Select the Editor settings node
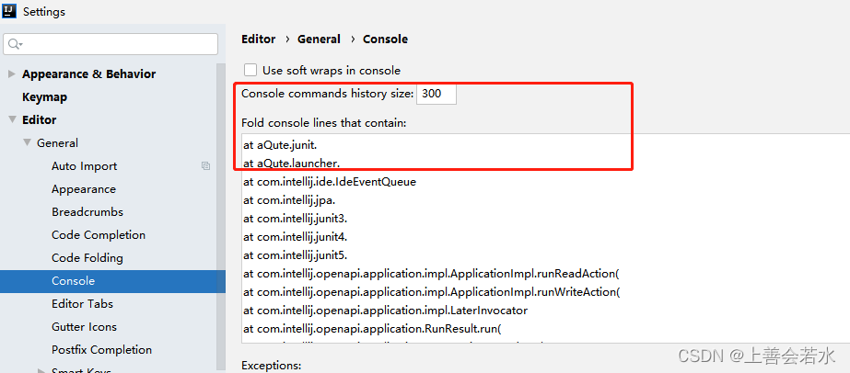 point(39,120)
